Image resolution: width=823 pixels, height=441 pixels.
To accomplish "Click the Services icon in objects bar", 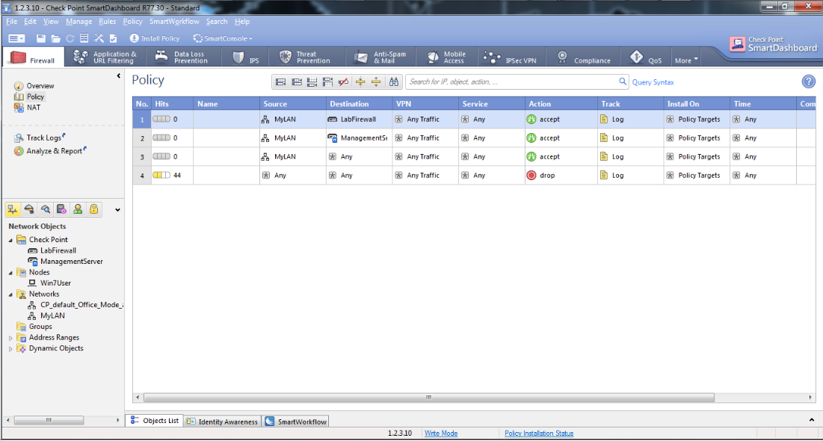I will tap(29, 209).
